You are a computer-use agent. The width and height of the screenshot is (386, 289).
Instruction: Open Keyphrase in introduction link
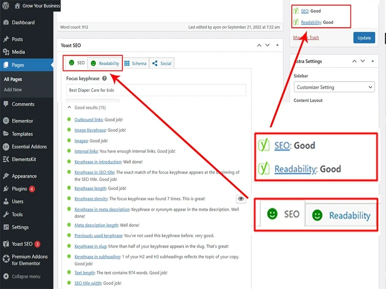click(98, 162)
